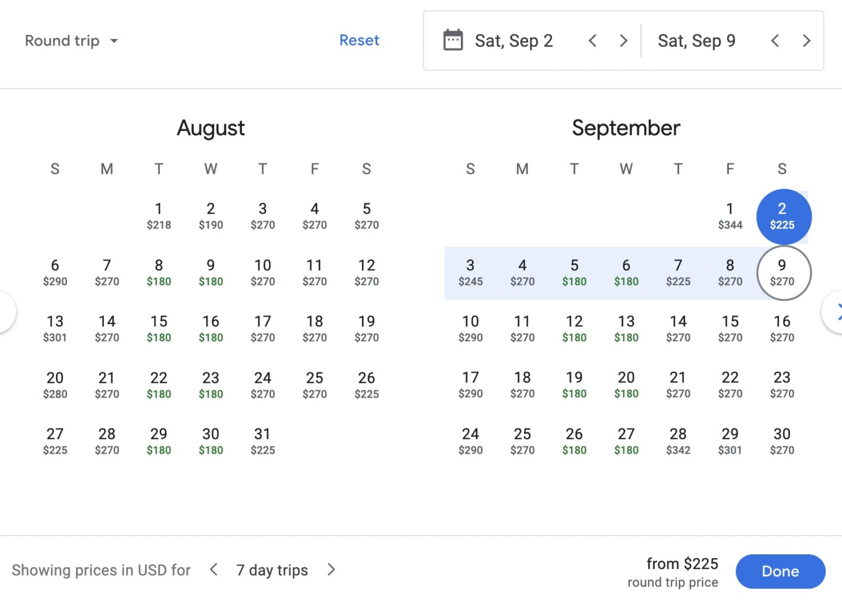Screen dimensions: 842x602
Task: Select September 2 departure date
Action: (784, 216)
